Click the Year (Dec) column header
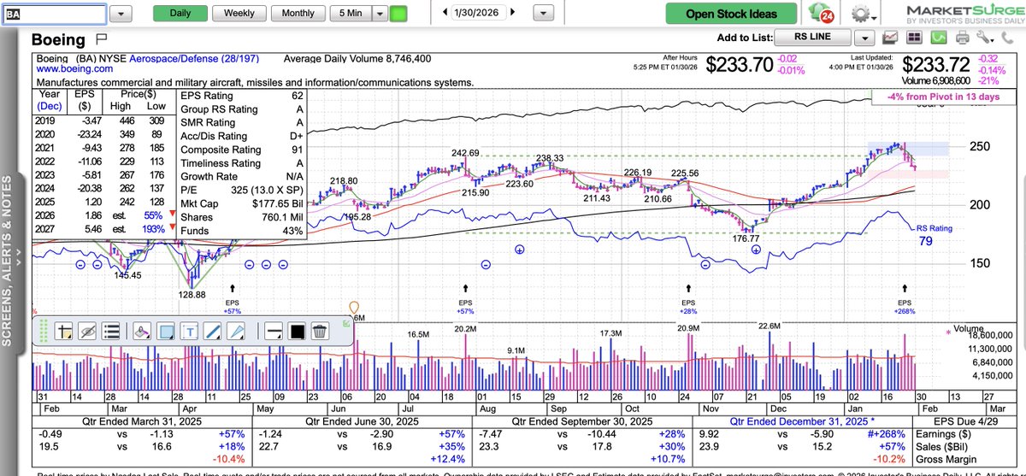 [x=50, y=100]
